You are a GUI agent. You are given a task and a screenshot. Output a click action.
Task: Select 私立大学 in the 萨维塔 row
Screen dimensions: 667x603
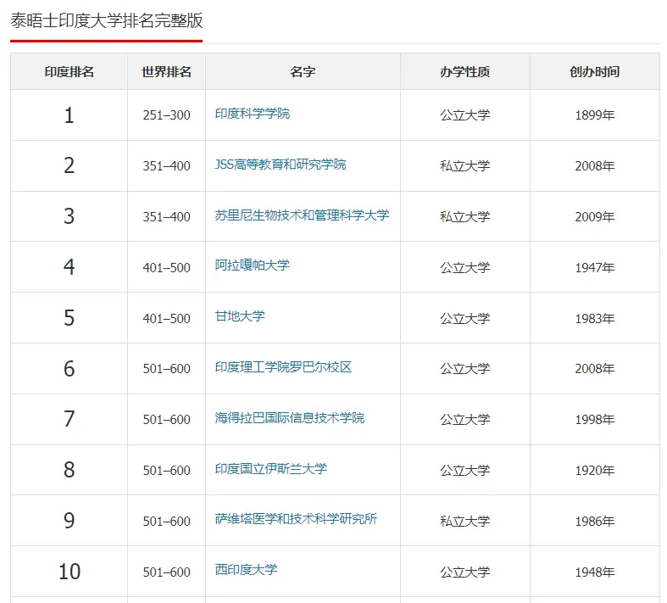click(x=465, y=522)
